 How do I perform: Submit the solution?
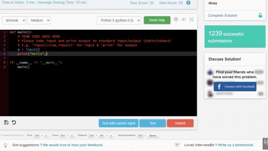pyautogui.click(x=180, y=123)
